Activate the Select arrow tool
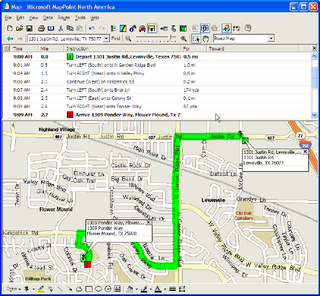 point(196,38)
